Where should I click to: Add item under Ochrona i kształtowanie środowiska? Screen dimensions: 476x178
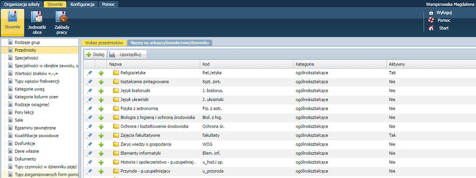pos(101,127)
